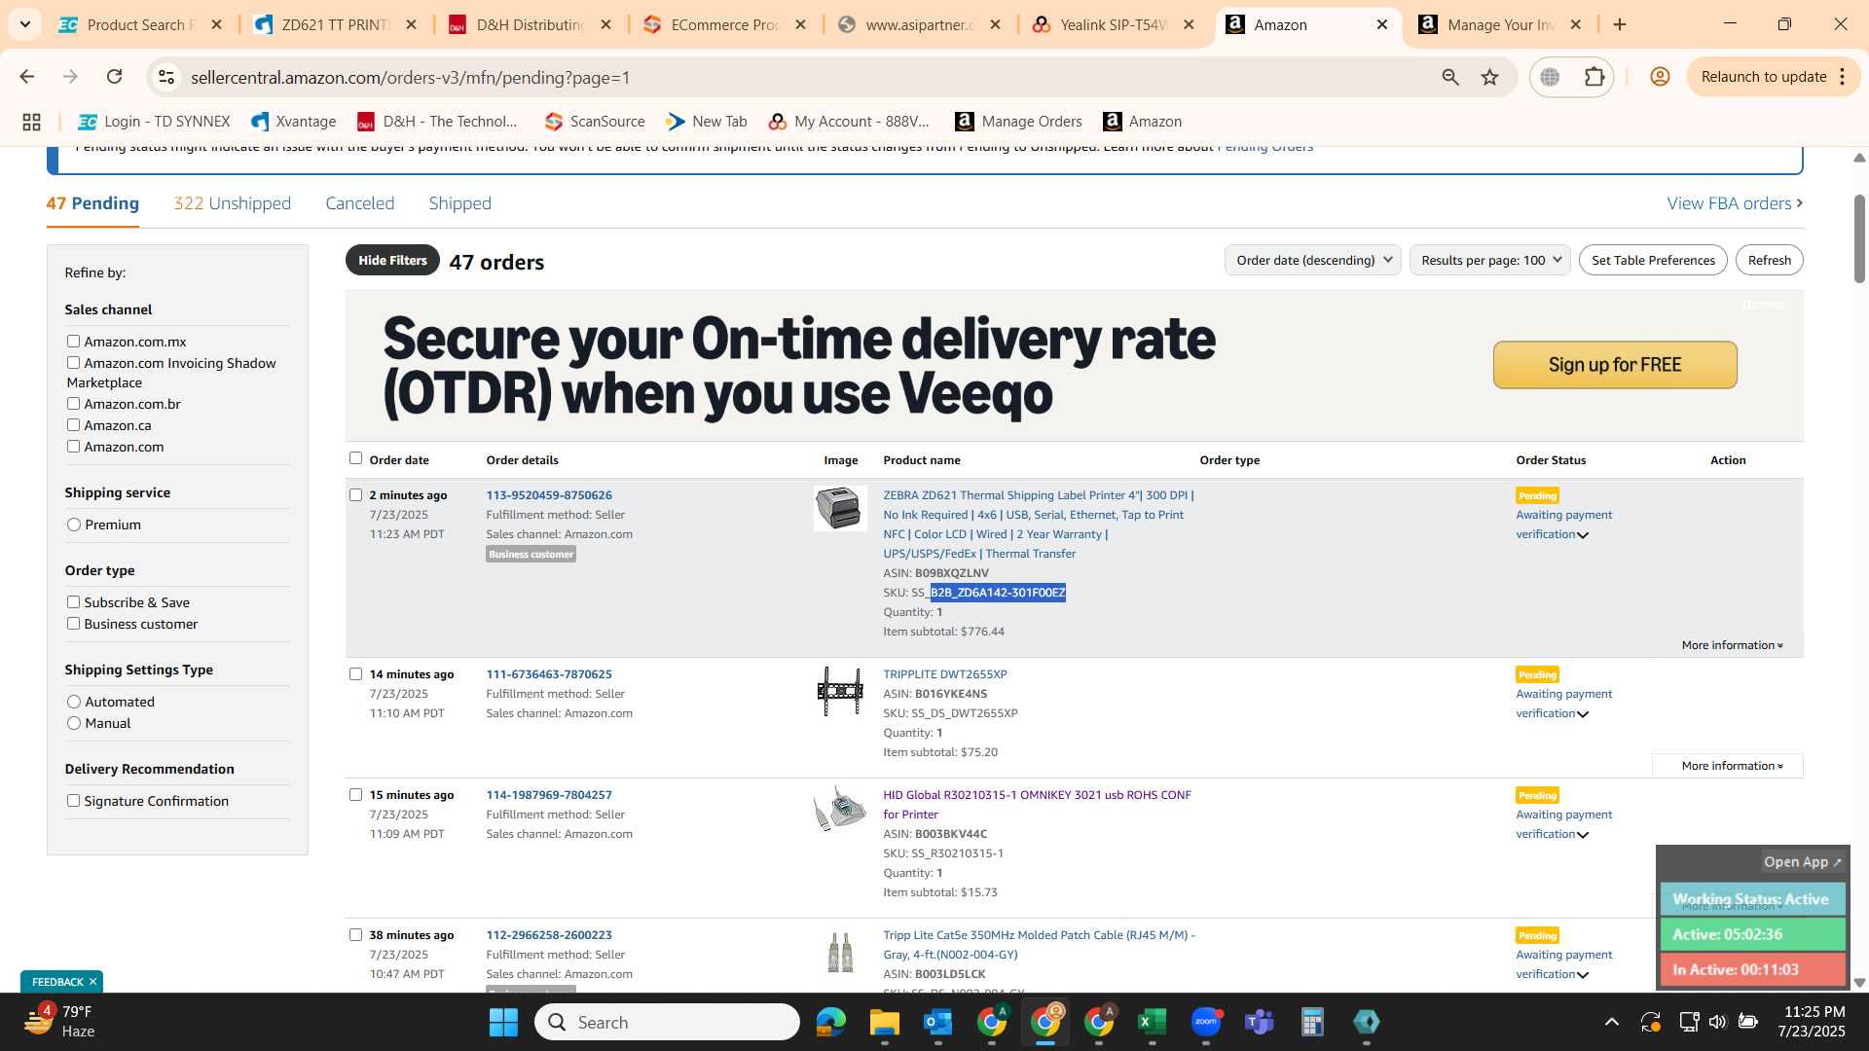This screenshot has height=1051, width=1869.
Task: Switch to the 322 Unshipped tab
Action: coord(233,203)
